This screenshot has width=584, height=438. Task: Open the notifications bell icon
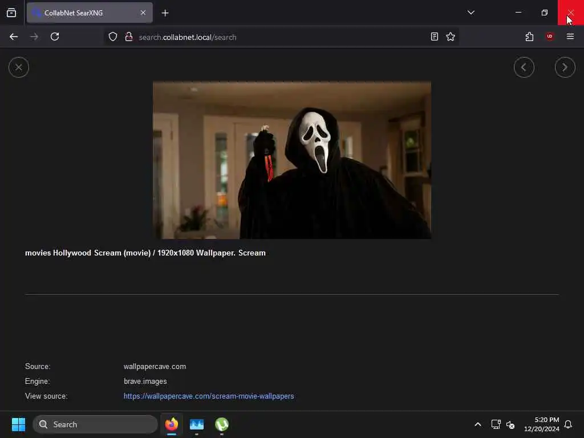(568, 424)
